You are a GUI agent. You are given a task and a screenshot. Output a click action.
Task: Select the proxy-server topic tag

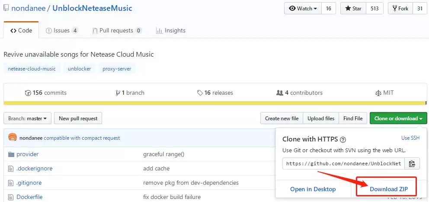(117, 69)
